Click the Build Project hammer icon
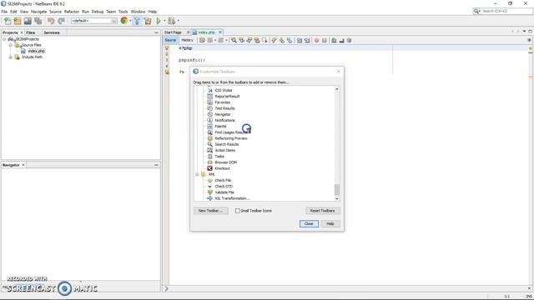The image size is (534, 300). click(x=137, y=21)
